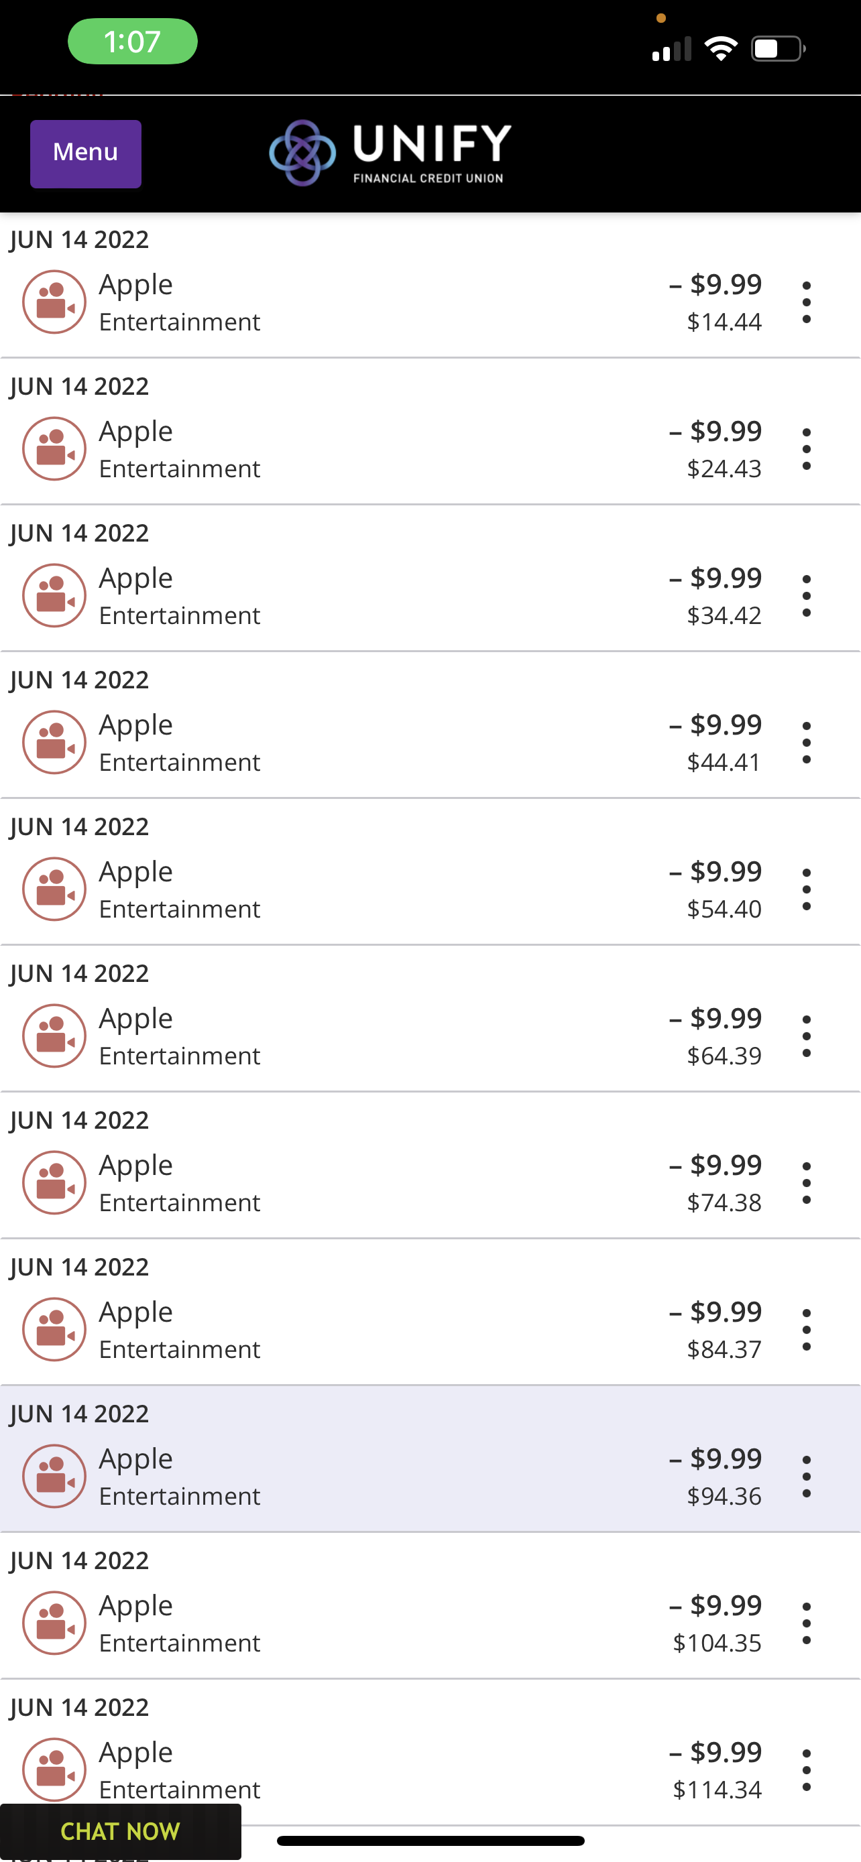Click the Entertainment label on $64.39 row

point(179,1056)
